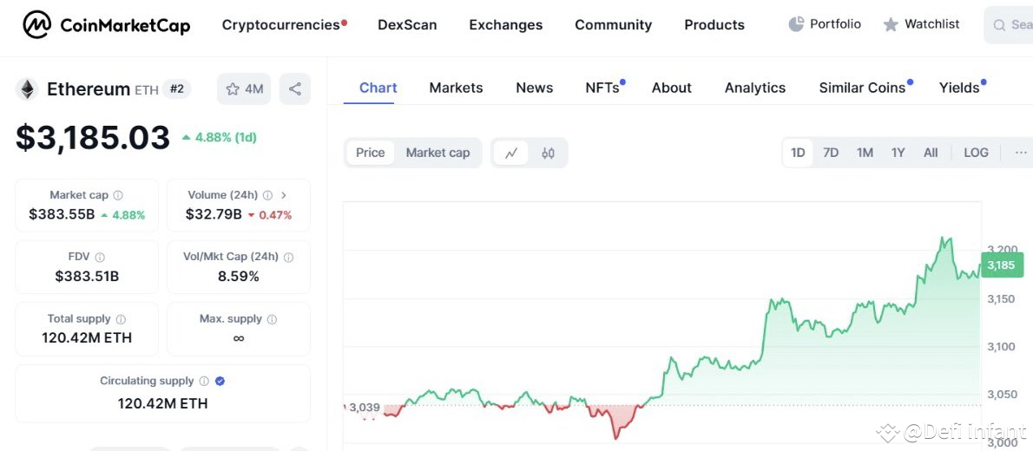
Task: Click the 3,039 opening price label
Action: 365,408
